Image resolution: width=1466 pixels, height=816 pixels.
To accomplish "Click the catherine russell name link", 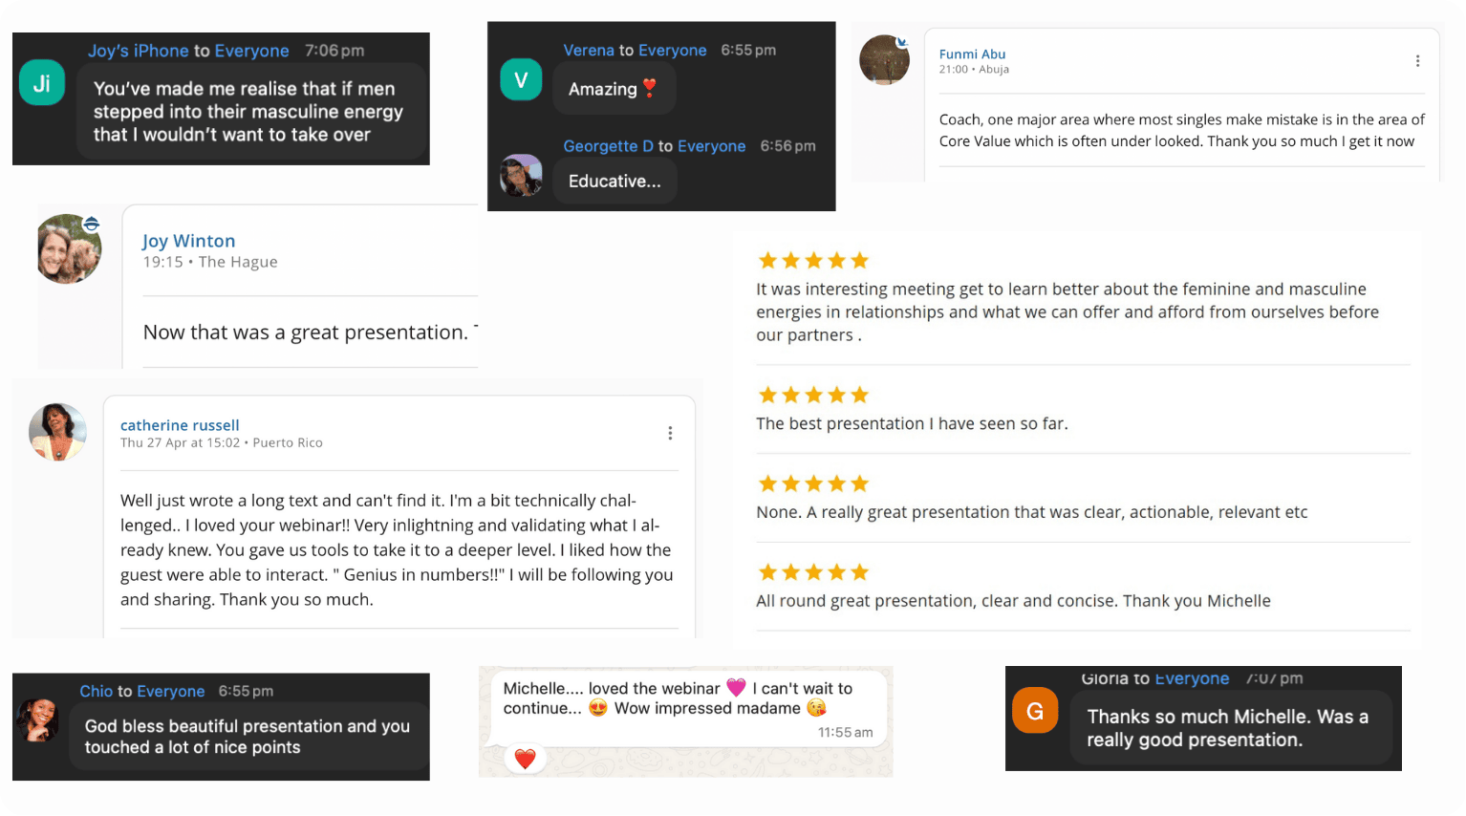I will click(x=180, y=425).
